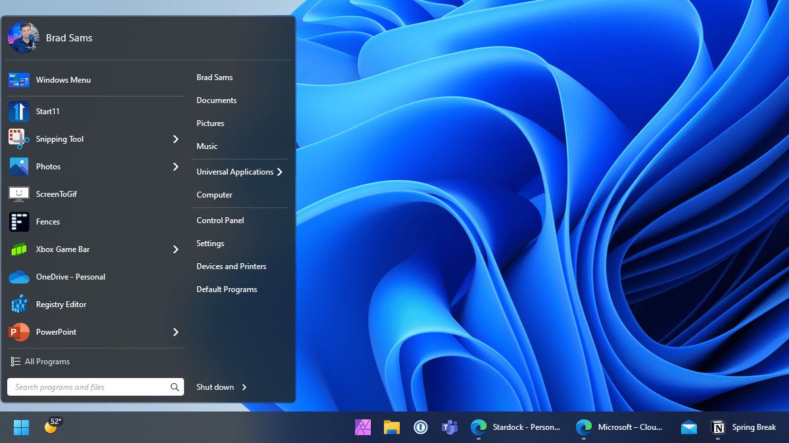
Task: Expand the Xbox Game Bar submenu arrow
Action: point(176,249)
